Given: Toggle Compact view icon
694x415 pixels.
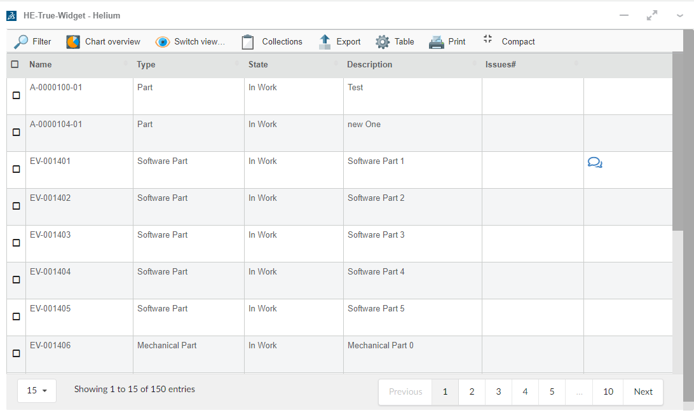Looking at the screenshot, I should click(x=488, y=39).
